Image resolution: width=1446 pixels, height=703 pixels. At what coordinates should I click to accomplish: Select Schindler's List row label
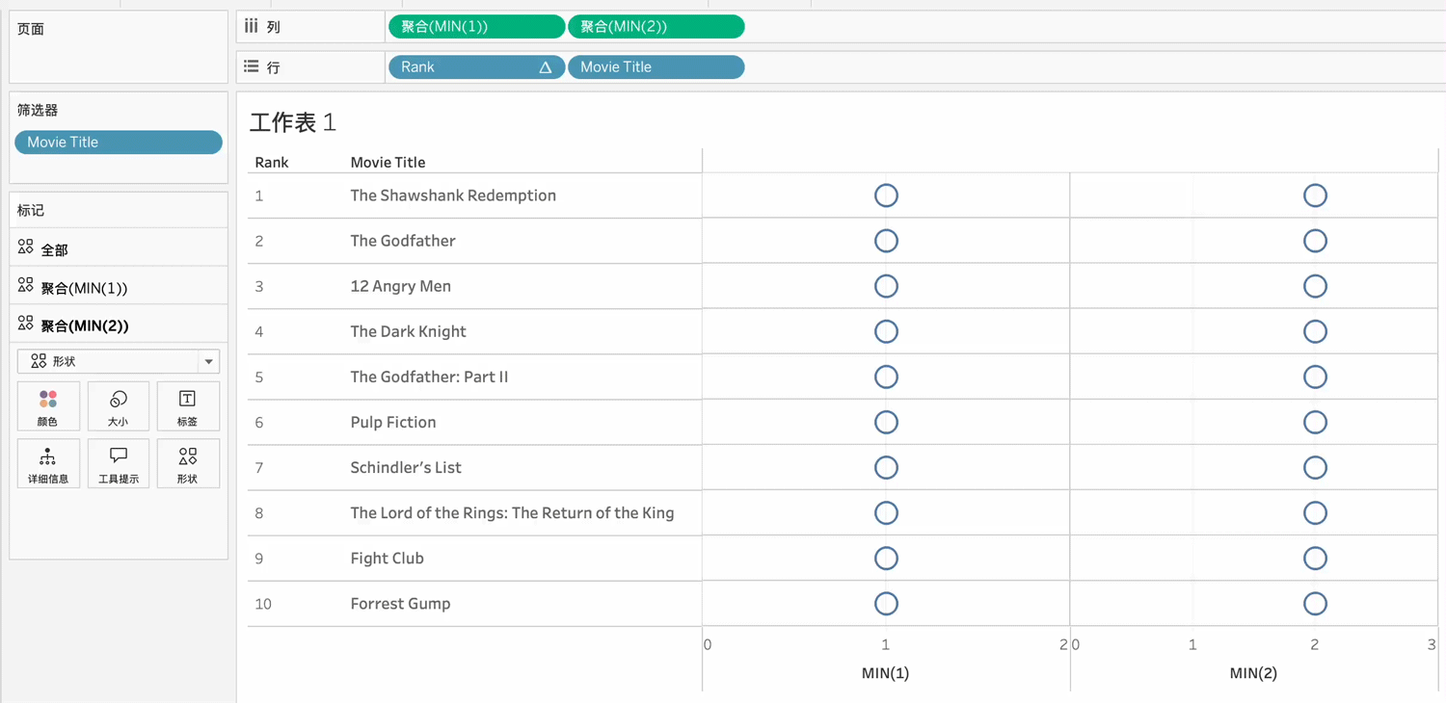pos(406,467)
